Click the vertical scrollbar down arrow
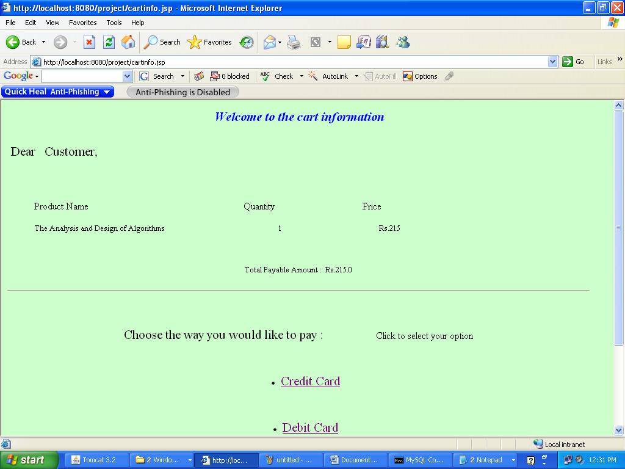Viewport: 625px width, 469px height. [x=618, y=430]
